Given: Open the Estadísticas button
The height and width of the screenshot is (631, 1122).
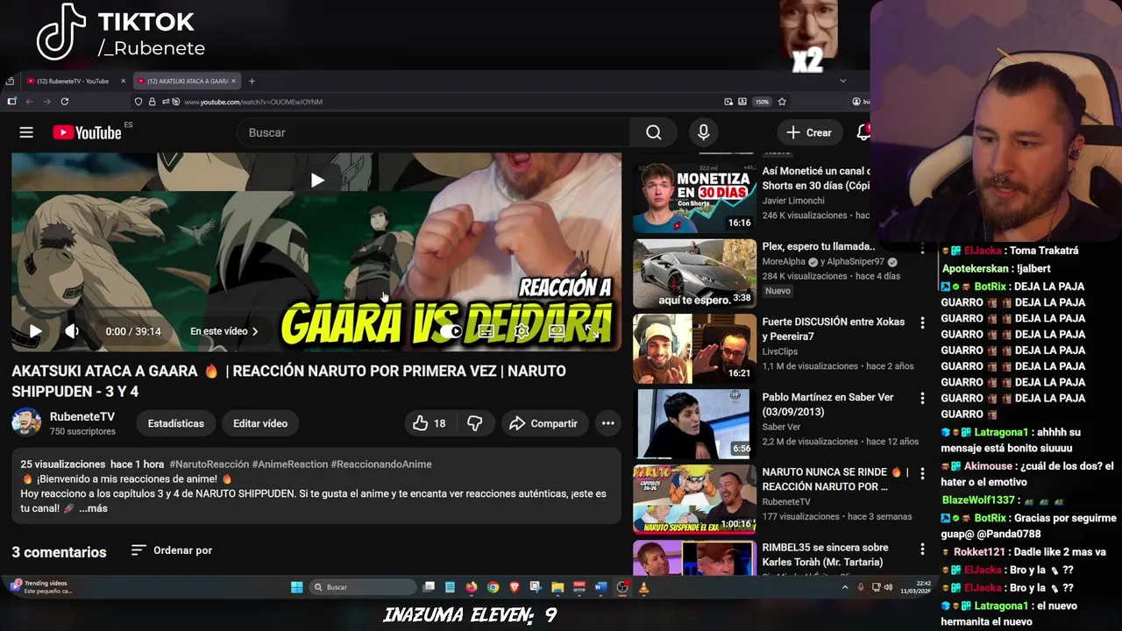Looking at the screenshot, I should point(175,423).
